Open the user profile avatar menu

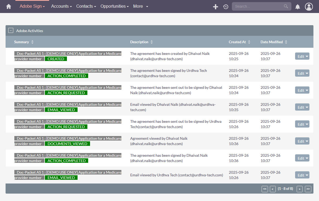[x=309, y=7]
